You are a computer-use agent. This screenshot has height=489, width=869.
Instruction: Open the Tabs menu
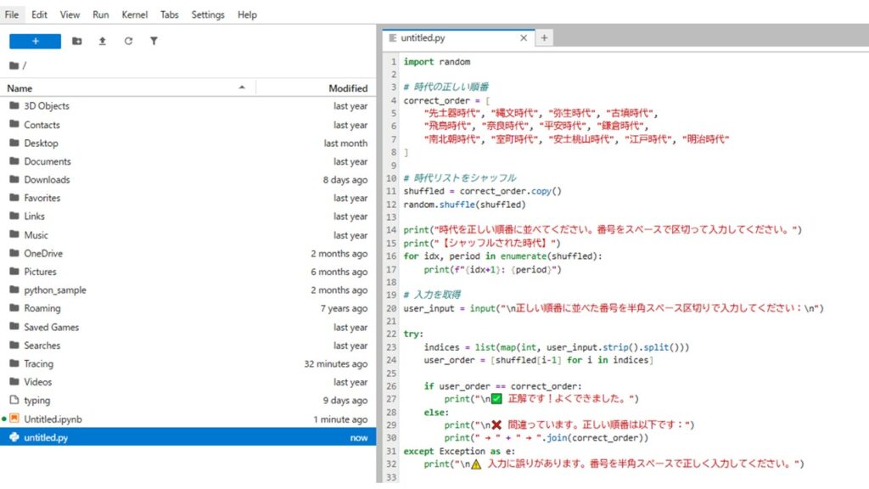click(170, 14)
